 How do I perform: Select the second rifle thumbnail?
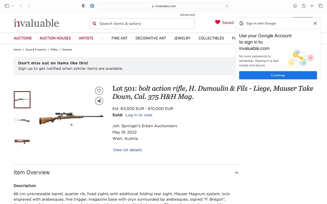22,120
